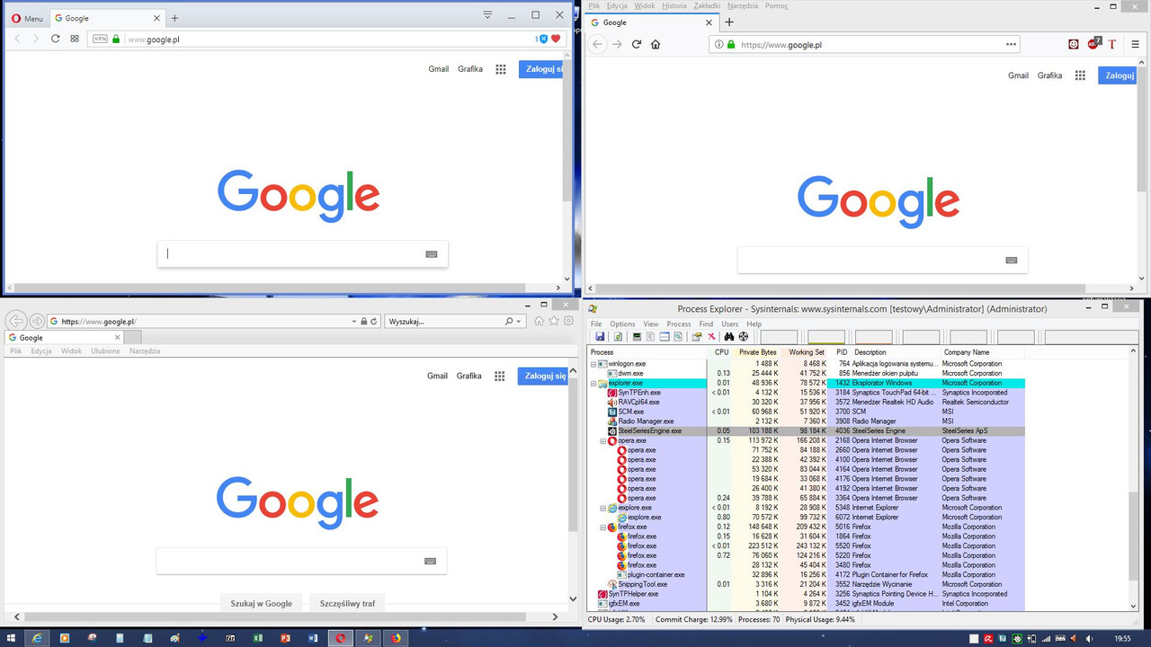Image resolution: width=1151 pixels, height=647 pixels.
Task: Click the red T extension icon in Firefox
Action: point(1112,44)
